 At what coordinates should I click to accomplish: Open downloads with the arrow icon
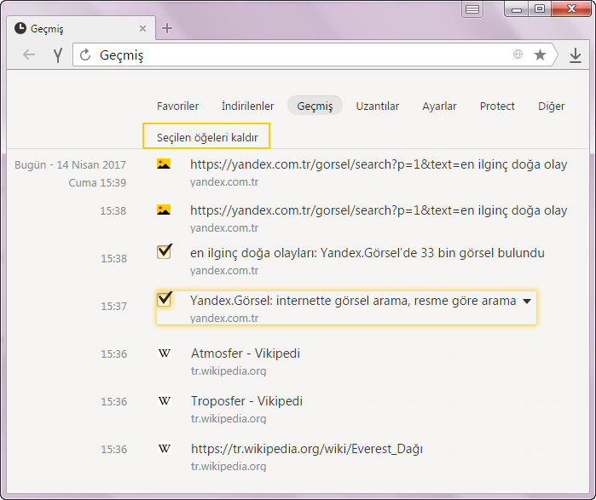576,55
